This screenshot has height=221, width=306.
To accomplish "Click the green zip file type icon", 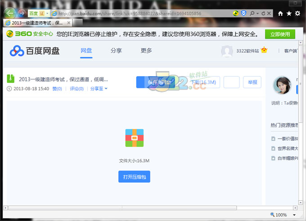I will click(x=10, y=79).
